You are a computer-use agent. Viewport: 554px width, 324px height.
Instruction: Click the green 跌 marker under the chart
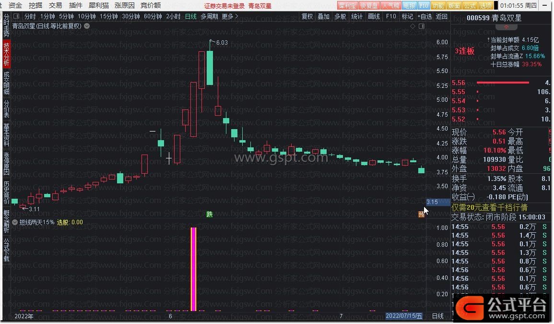point(210,215)
